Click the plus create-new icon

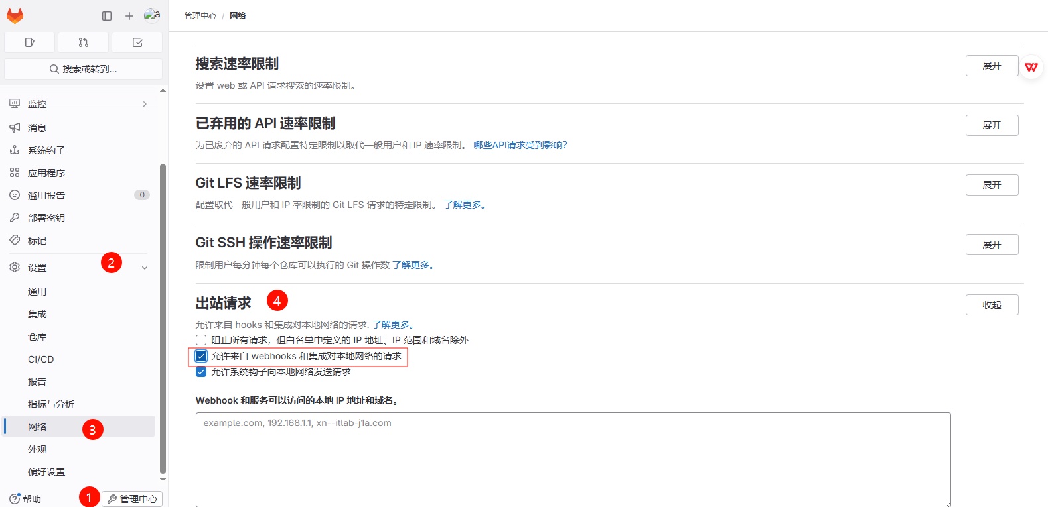(129, 16)
